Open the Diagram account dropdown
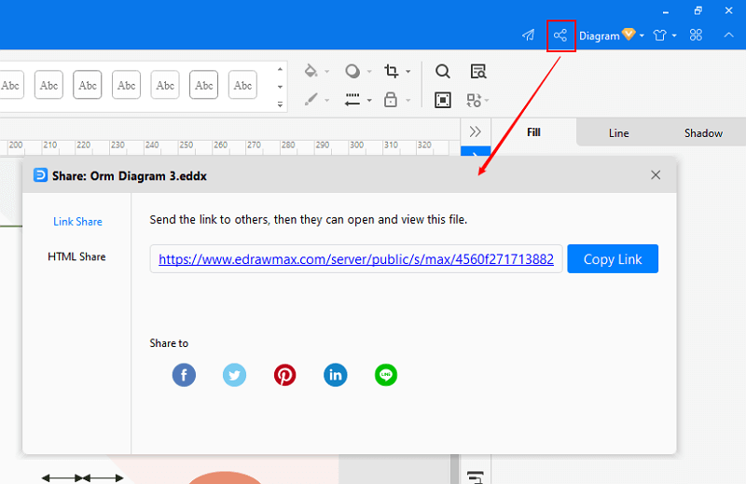Image resolution: width=746 pixels, height=484 pixels. [611, 35]
